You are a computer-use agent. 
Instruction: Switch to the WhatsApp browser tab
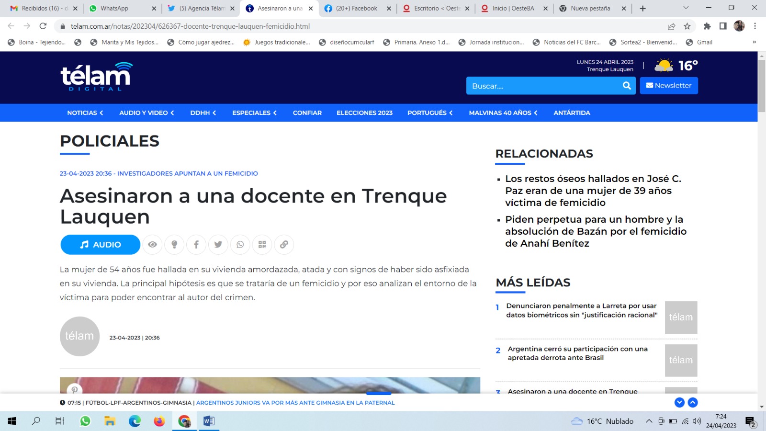[x=114, y=8]
